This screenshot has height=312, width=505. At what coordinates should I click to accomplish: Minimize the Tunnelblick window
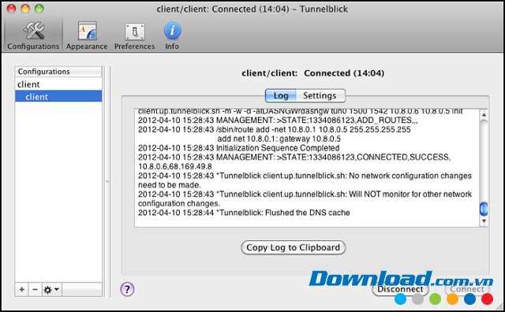(25, 9)
